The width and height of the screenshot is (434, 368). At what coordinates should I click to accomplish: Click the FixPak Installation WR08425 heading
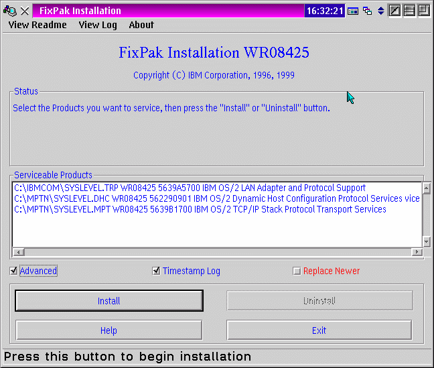(x=214, y=52)
